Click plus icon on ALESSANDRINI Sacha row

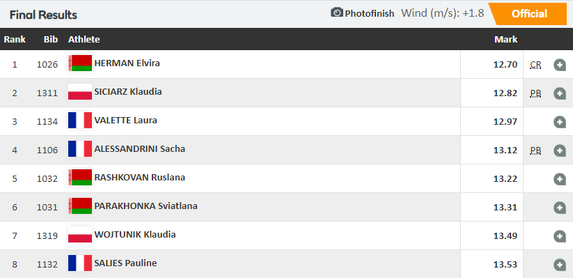(560, 150)
